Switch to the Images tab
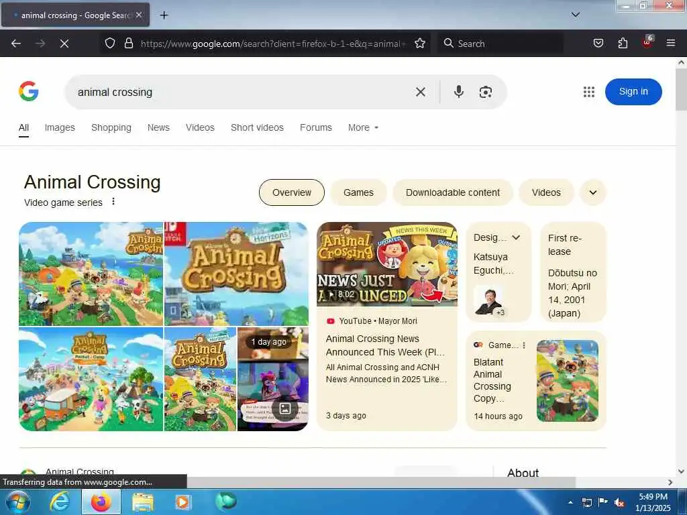The image size is (687, 515). (x=60, y=127)
